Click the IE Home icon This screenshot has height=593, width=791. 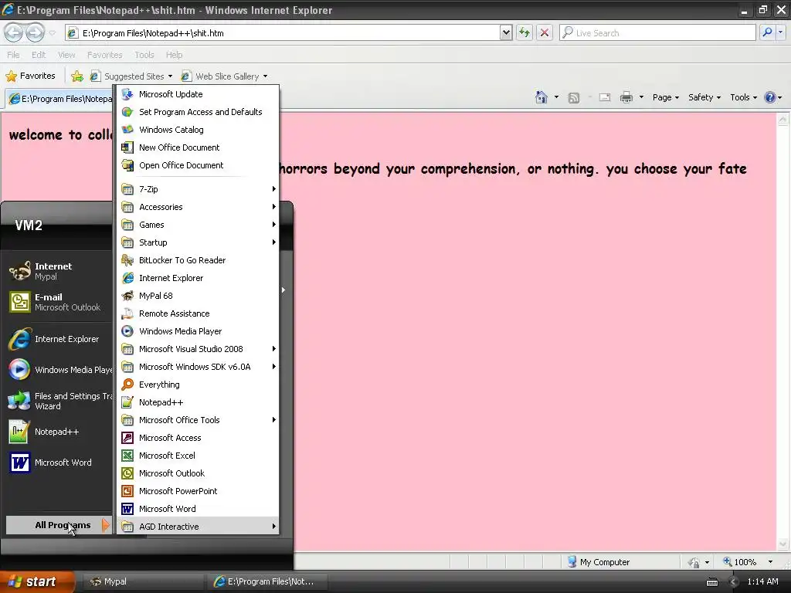(x=541, y=97)
